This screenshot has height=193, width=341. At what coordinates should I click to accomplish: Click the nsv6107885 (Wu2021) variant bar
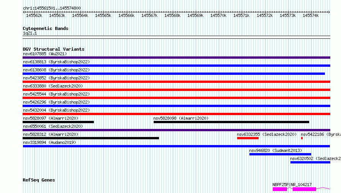(176, 58)
